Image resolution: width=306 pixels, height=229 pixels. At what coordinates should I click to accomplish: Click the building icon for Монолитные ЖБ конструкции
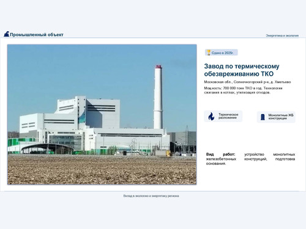[x=263, y=117]
